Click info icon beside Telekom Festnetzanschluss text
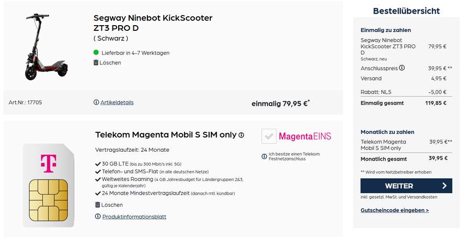Screen dimensions: 468x237 click(x=264, y=156)
